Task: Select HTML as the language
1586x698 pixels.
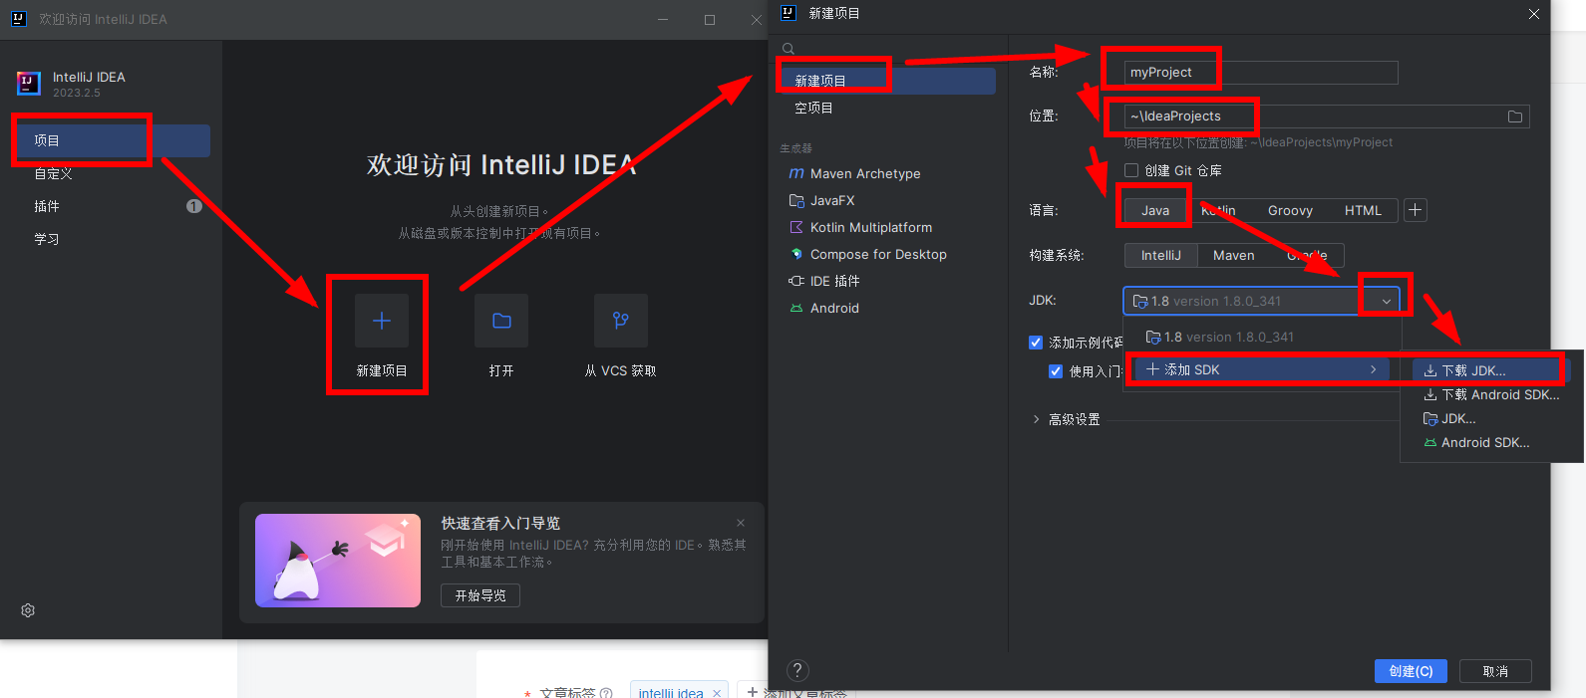Action: click(1363, 210)
